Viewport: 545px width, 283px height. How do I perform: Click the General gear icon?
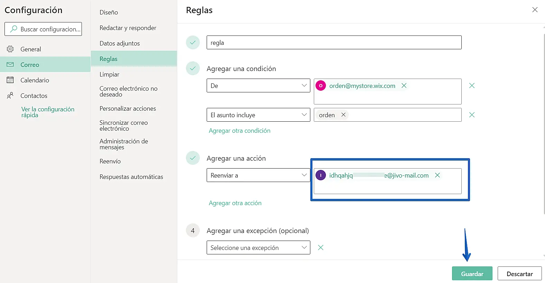(x=10, y=49)
